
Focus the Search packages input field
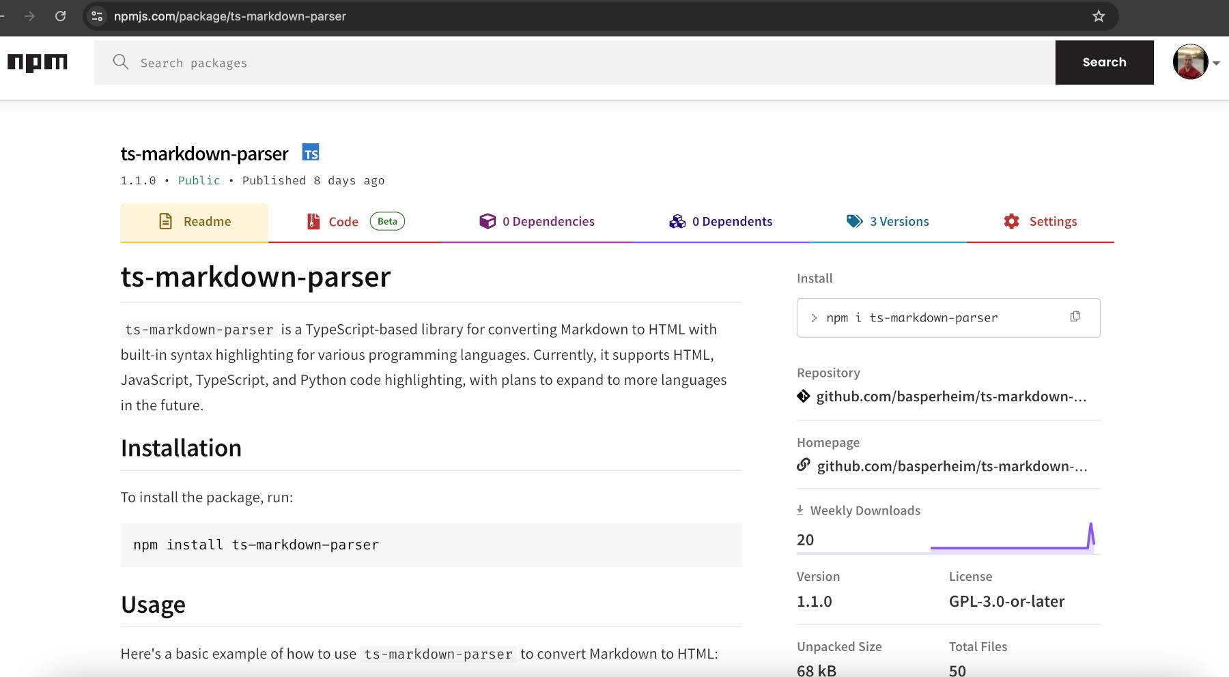coord(575,62)
